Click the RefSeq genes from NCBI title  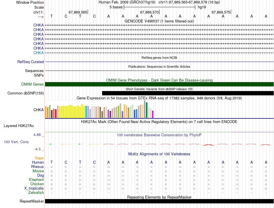[x=159, y=58]
